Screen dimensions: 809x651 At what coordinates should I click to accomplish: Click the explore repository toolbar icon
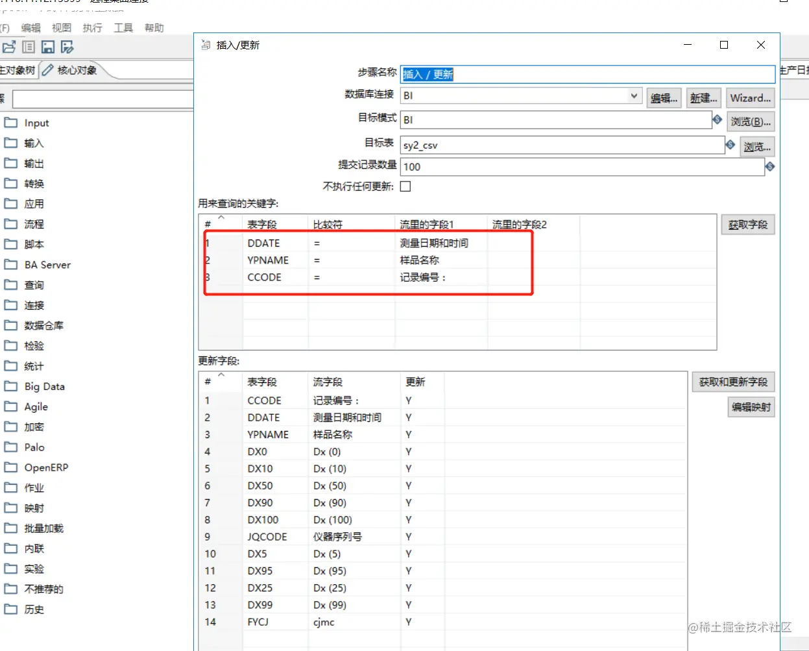coord(29,47)
